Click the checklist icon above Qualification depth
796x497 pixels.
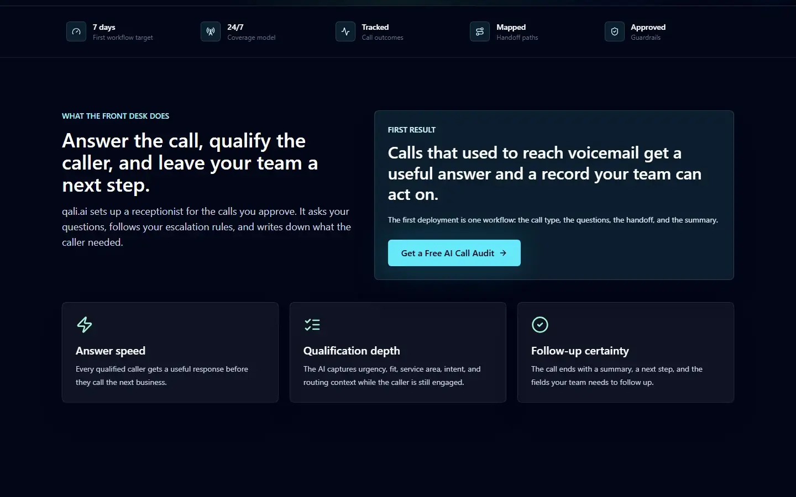(312, 325)
